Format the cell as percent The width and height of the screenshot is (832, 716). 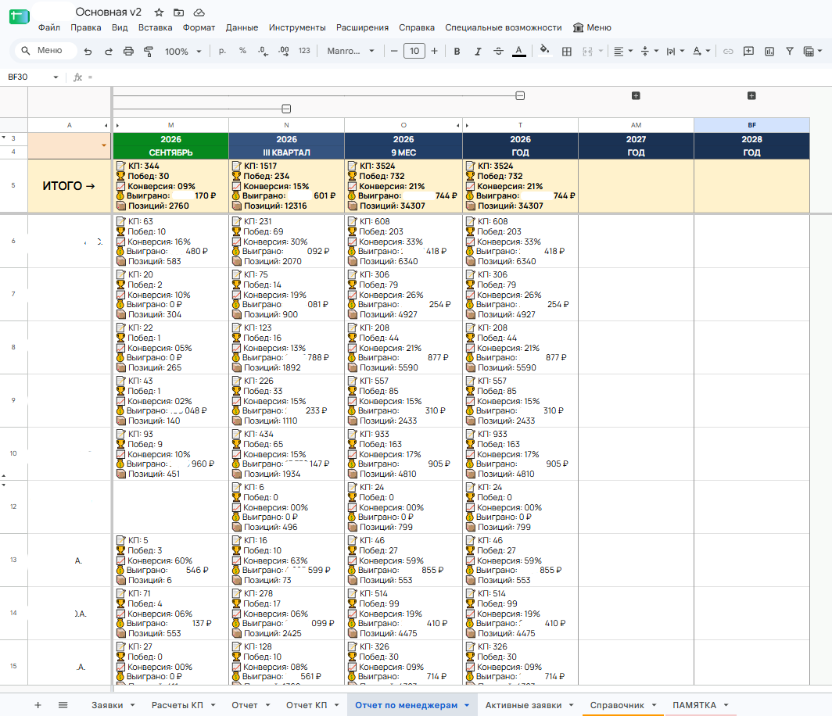[242, 50]
